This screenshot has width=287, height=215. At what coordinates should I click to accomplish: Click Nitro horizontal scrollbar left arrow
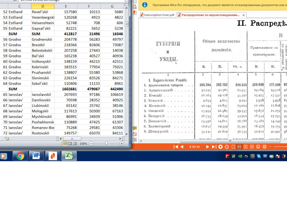(141, 141)
